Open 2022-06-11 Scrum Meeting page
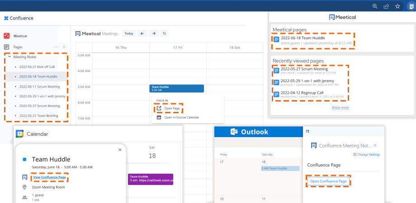This screenshot has width=416, height=203. [39, 87]
